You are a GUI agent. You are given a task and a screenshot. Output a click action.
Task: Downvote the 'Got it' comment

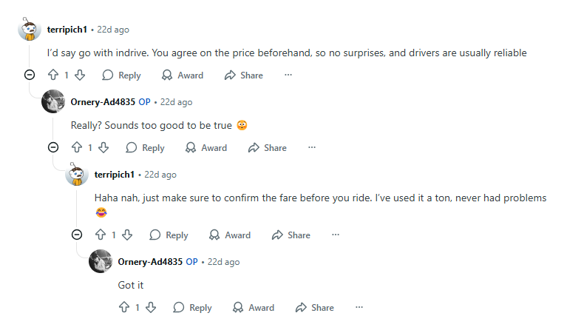tap(151, 307)
